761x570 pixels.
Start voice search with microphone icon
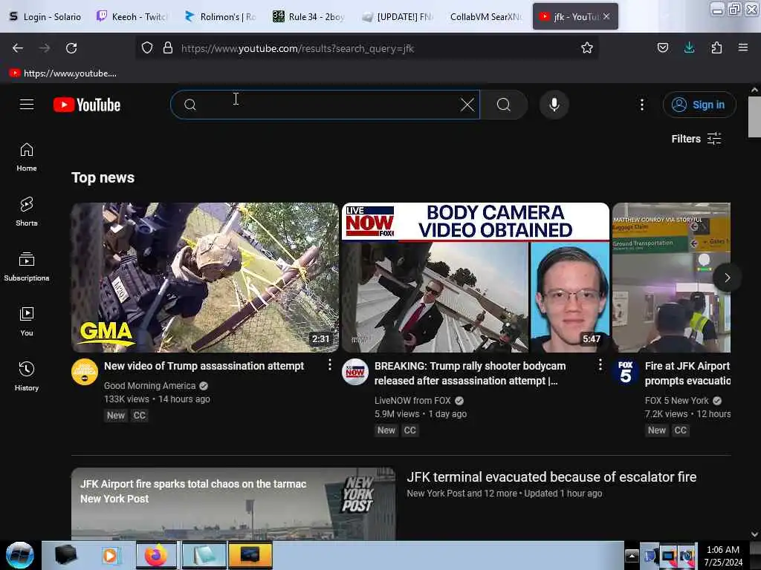pos(554,105)
